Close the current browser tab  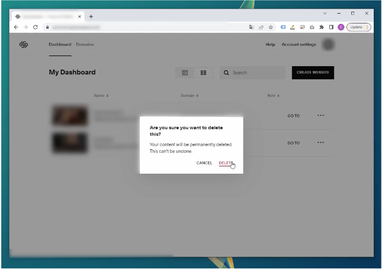[x=79, y=17]
